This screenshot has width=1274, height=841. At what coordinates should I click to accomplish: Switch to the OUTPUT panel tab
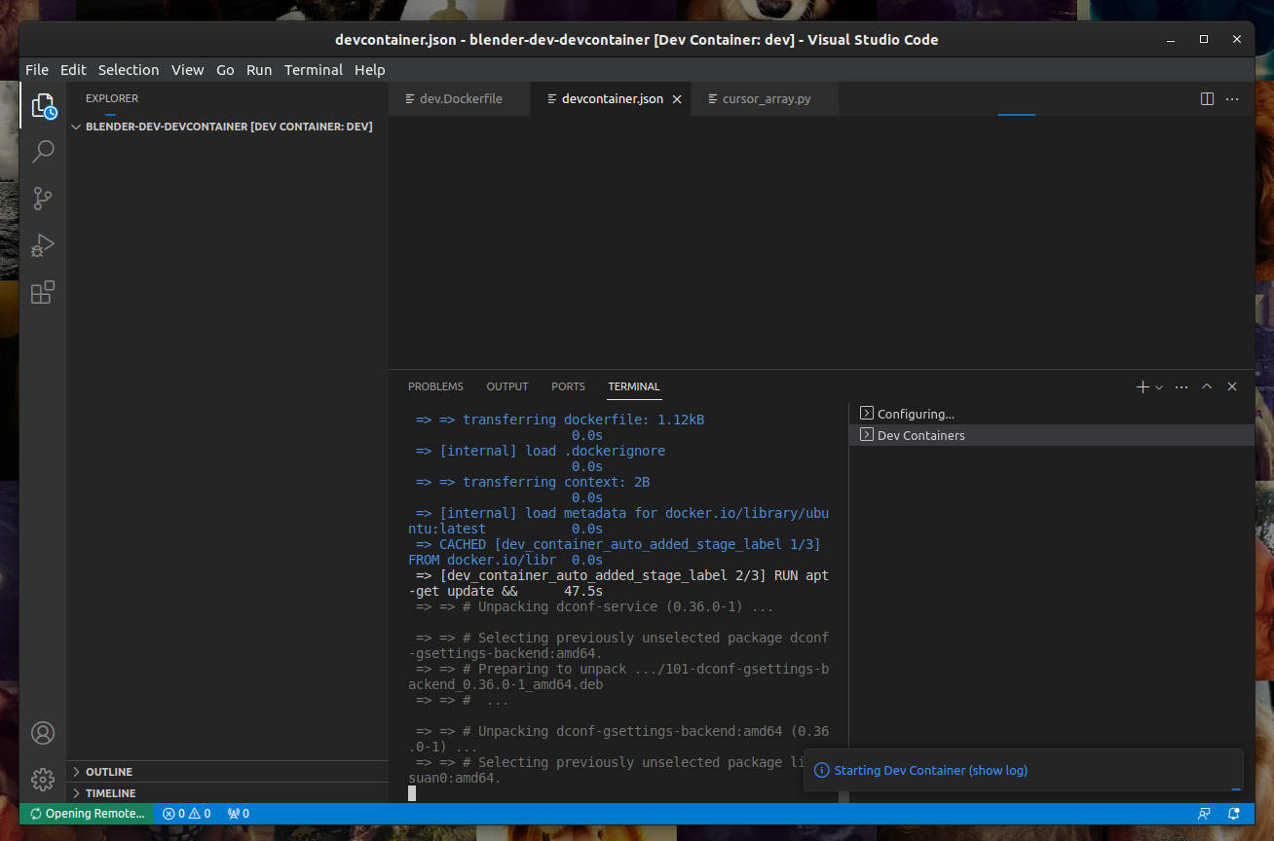click(x=507, y=386)
